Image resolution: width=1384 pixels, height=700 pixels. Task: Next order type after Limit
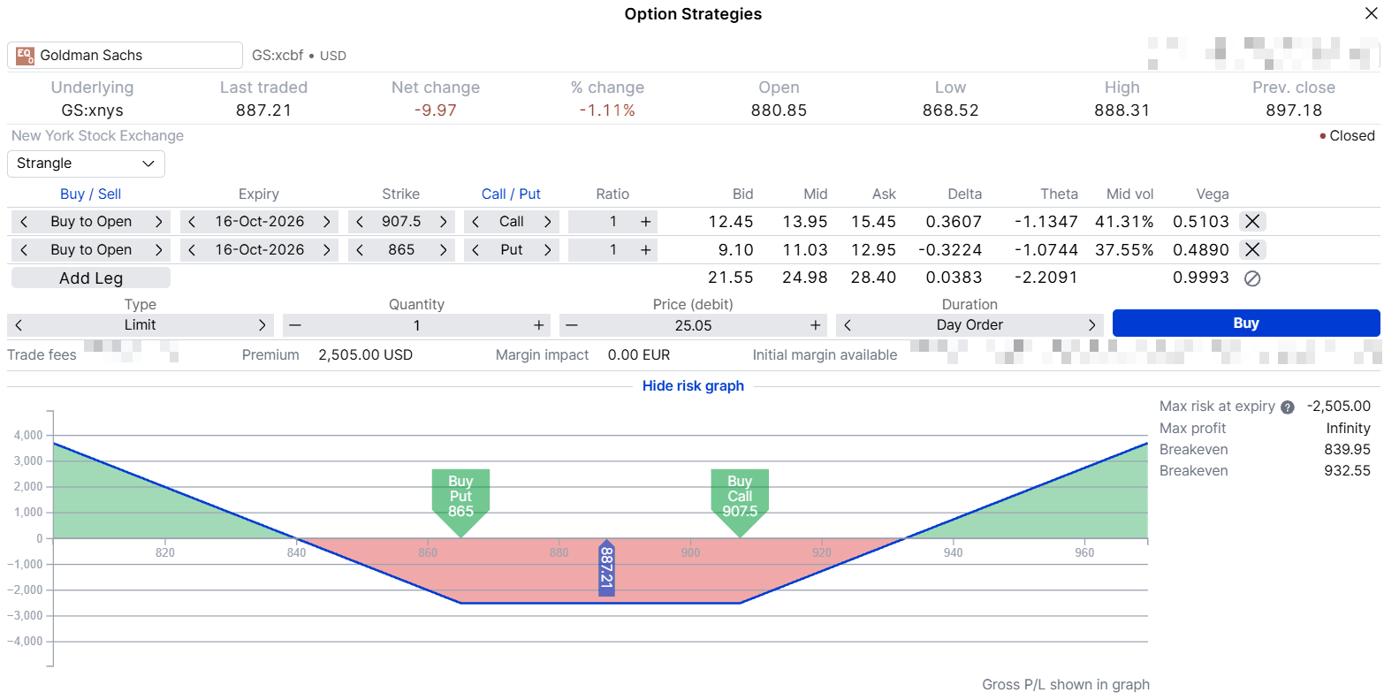point(262,325)
